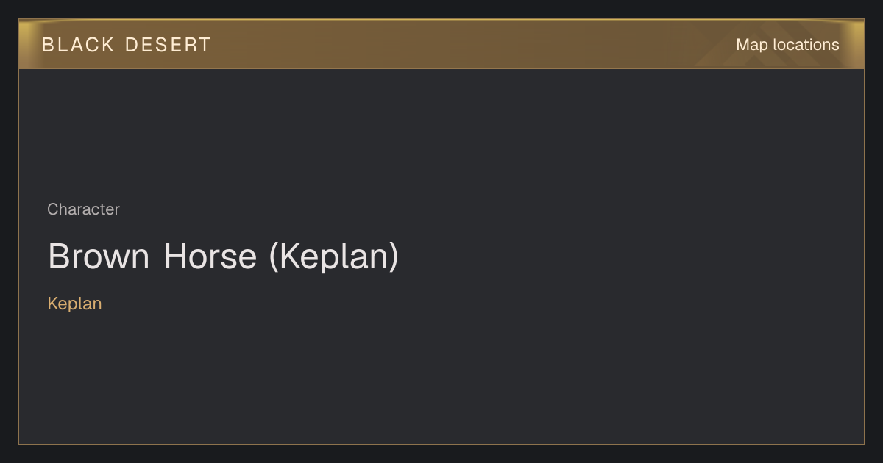Image resolution: width=883 pixels, height=463 pixels.
Task: Click the word DESERT in the header
Action: (x=168, y=45)
